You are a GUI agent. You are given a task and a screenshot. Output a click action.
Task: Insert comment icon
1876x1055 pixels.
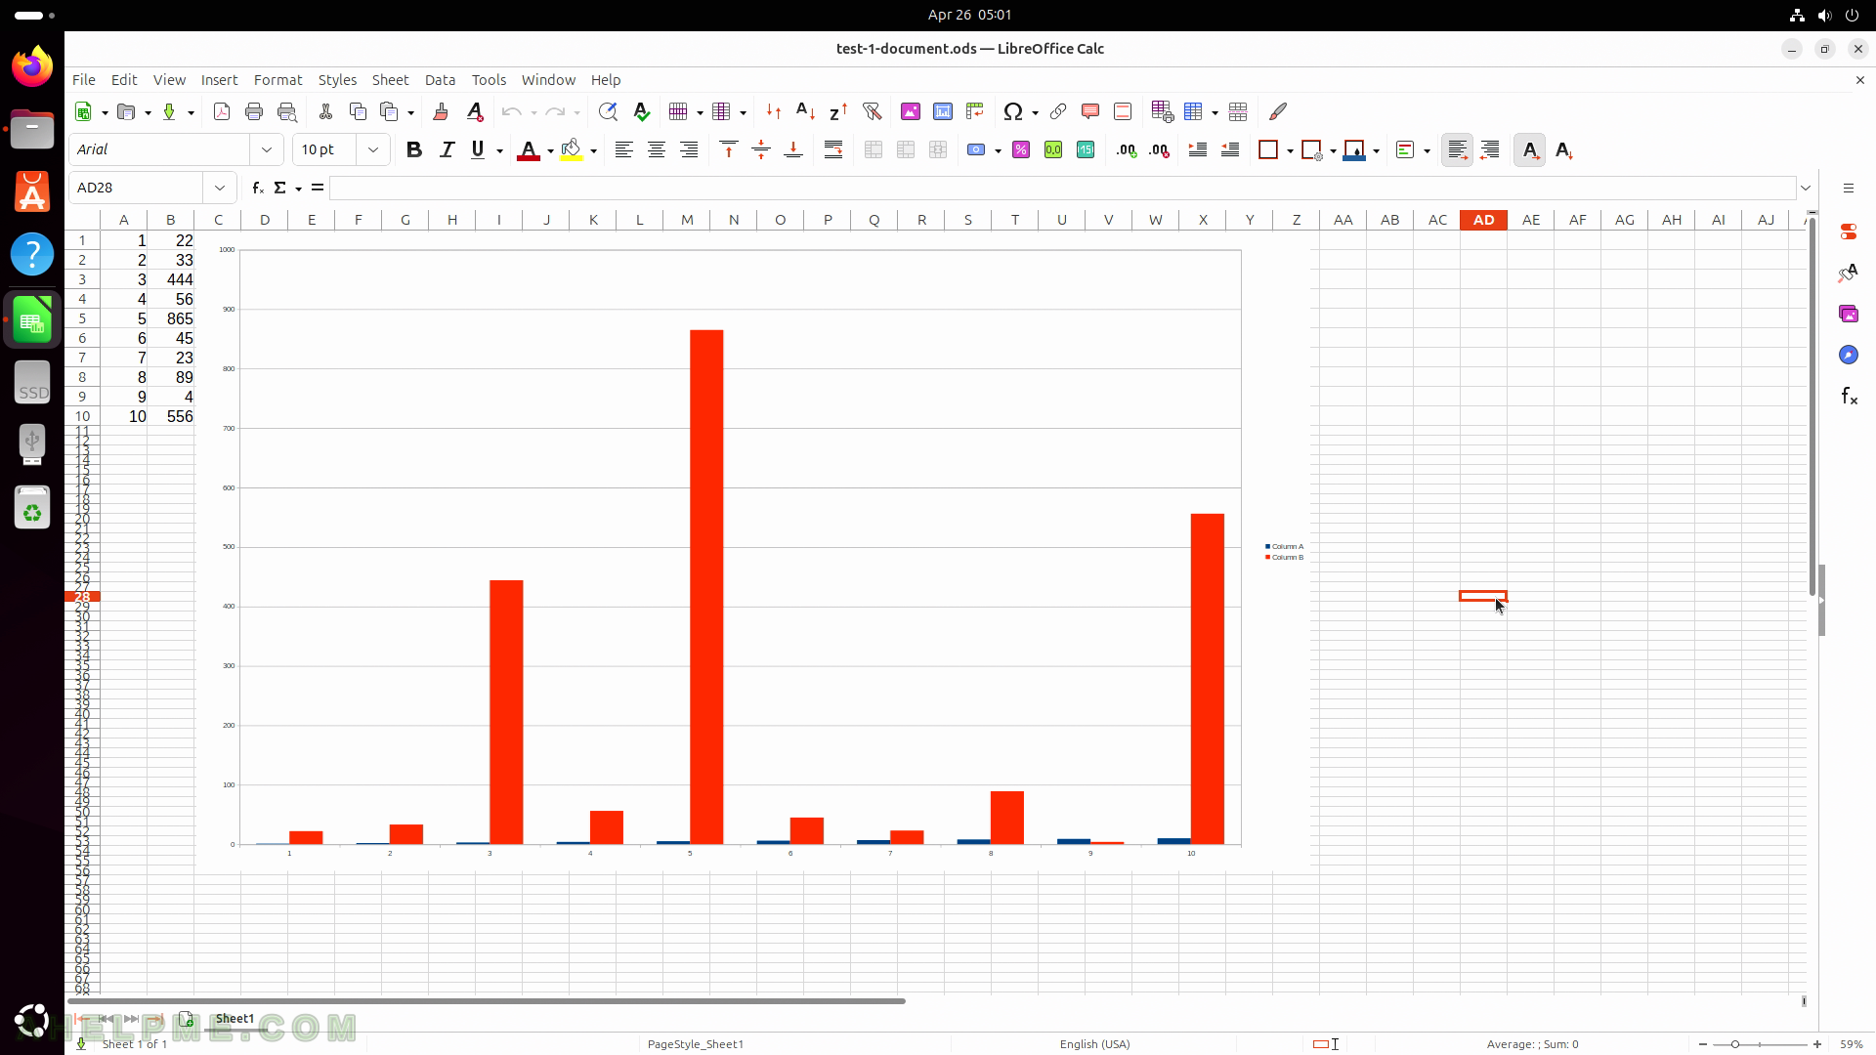point(1090,111)
